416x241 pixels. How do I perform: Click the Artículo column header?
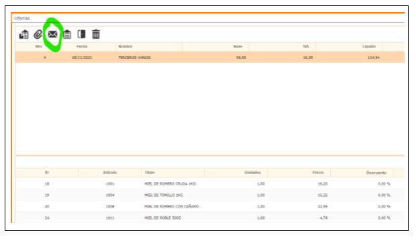(110, 173)
